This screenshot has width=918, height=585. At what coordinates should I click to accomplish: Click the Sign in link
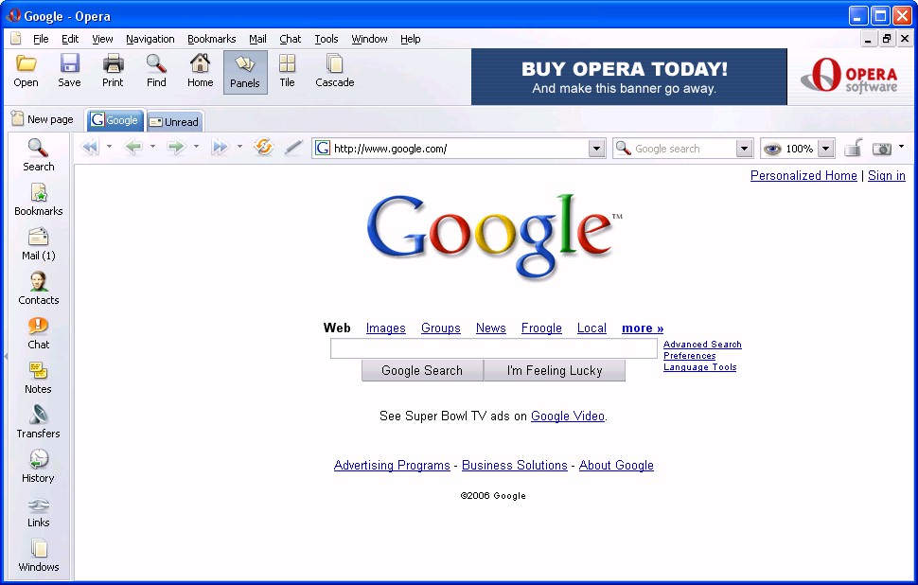click(x=887, y=176)
